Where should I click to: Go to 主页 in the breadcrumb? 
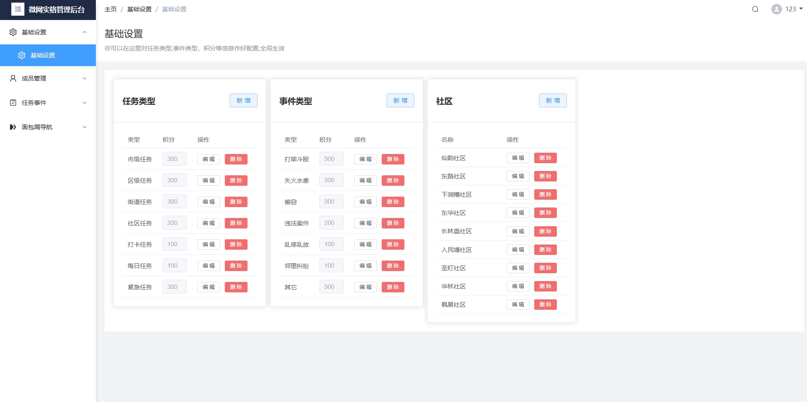[x=111, y=9]
